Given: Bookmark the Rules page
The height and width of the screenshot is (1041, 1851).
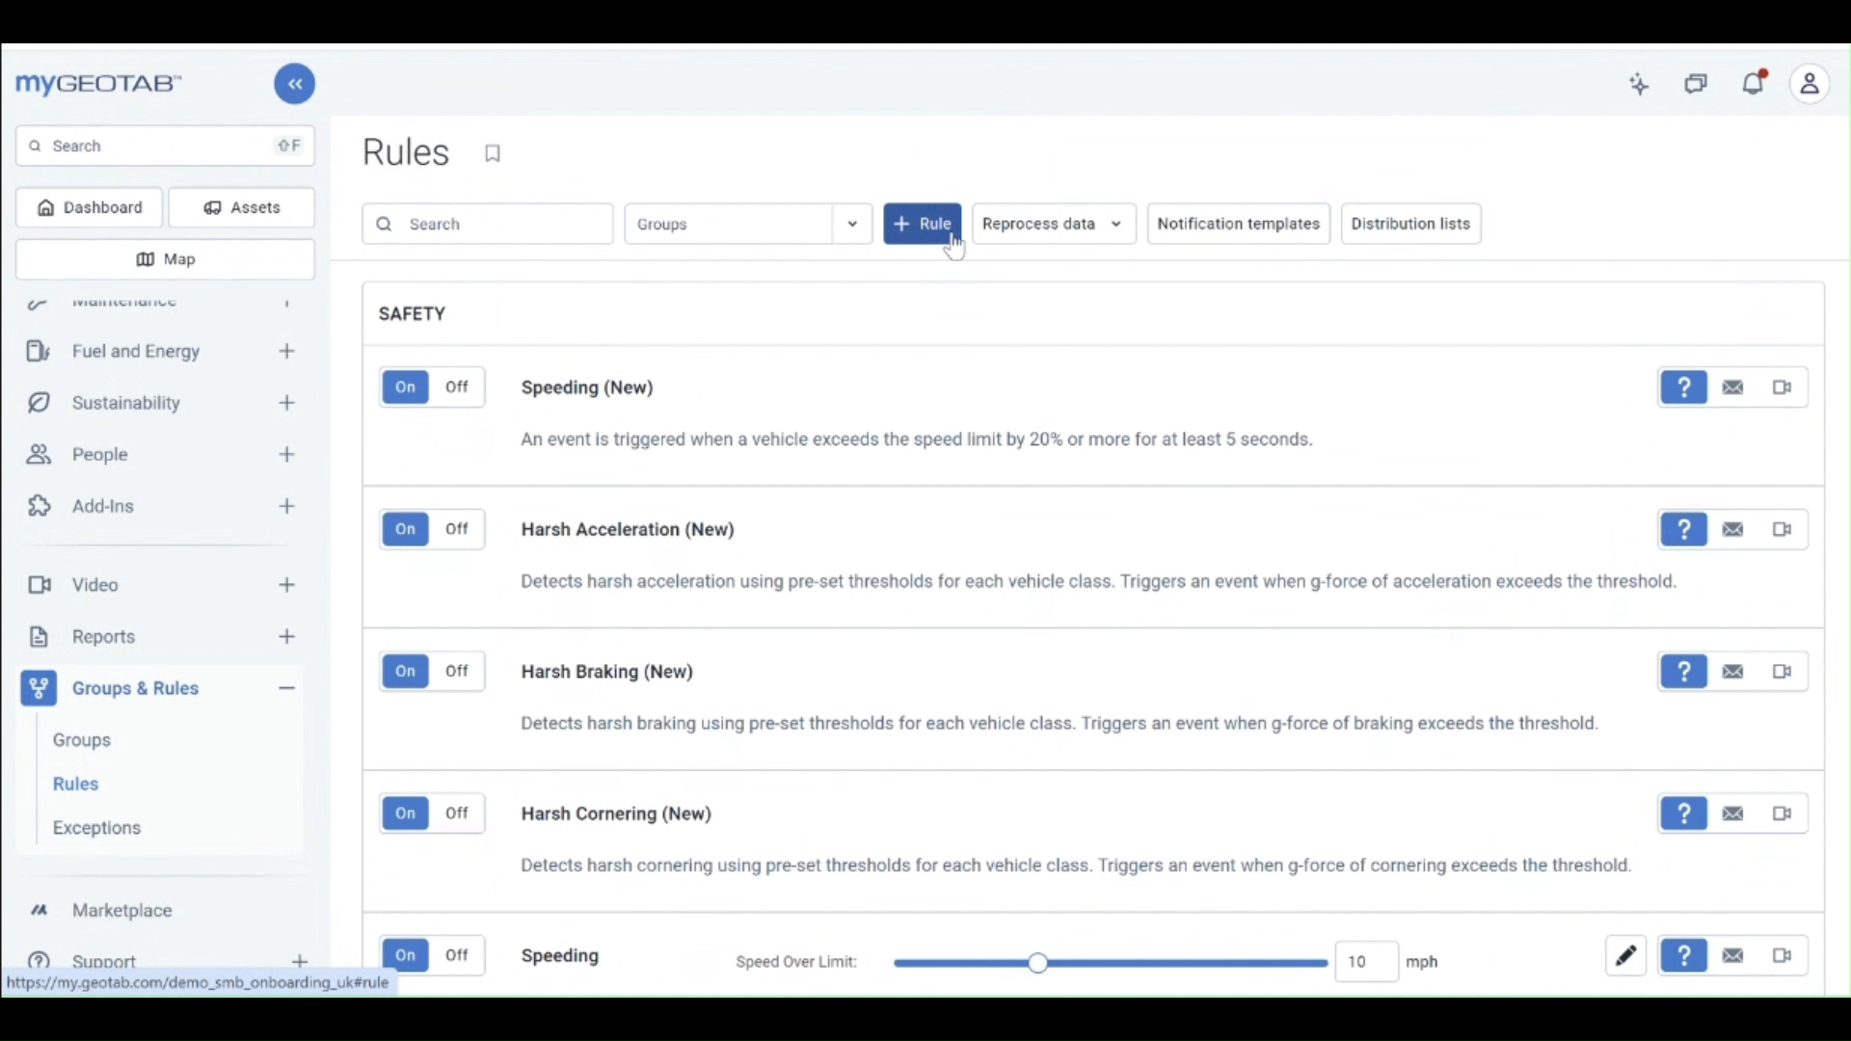Looking at the screenshot, I should click(x=494, y=154).
